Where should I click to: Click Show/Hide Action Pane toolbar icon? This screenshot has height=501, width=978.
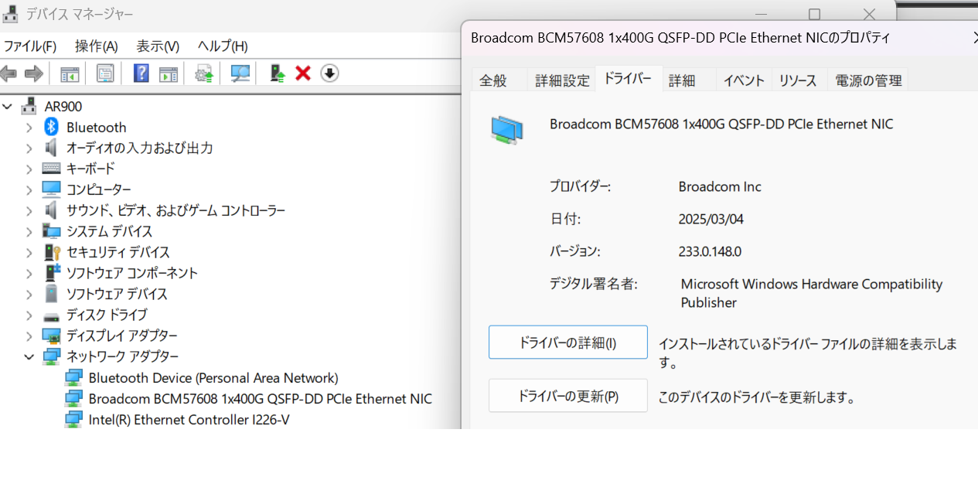[169, 73]
